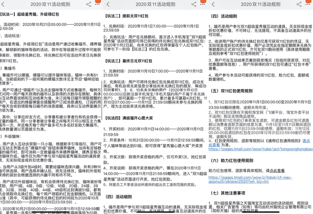Tap the back arrow in the left screen

tap(3, 4)
